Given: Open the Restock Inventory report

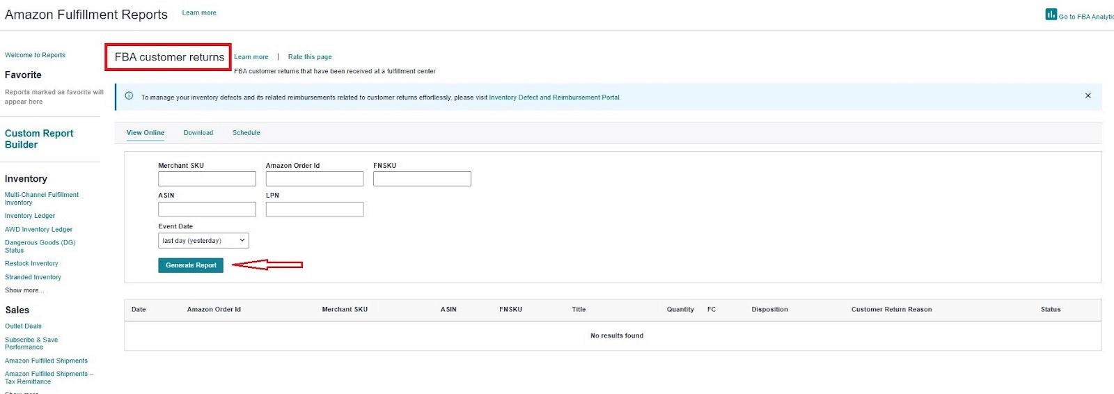Looking at the screenshot, I should pos(31,263).
